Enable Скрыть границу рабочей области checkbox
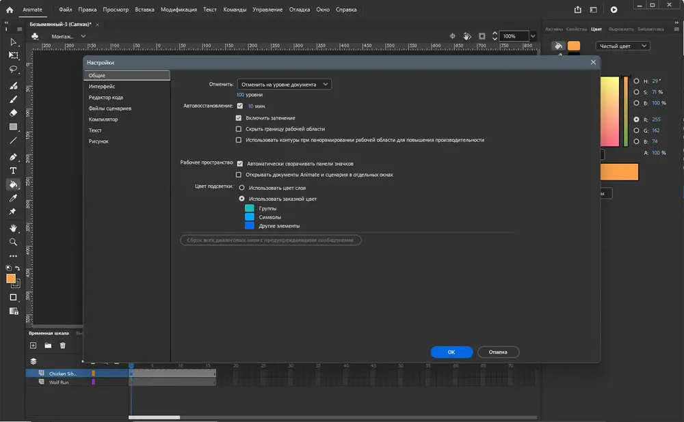This screenshot has height=422, width=684. 239,129
